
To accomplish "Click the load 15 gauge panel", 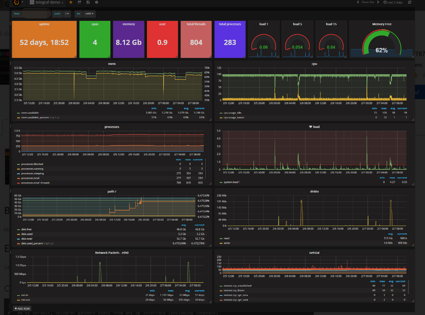I will point(331,39).
